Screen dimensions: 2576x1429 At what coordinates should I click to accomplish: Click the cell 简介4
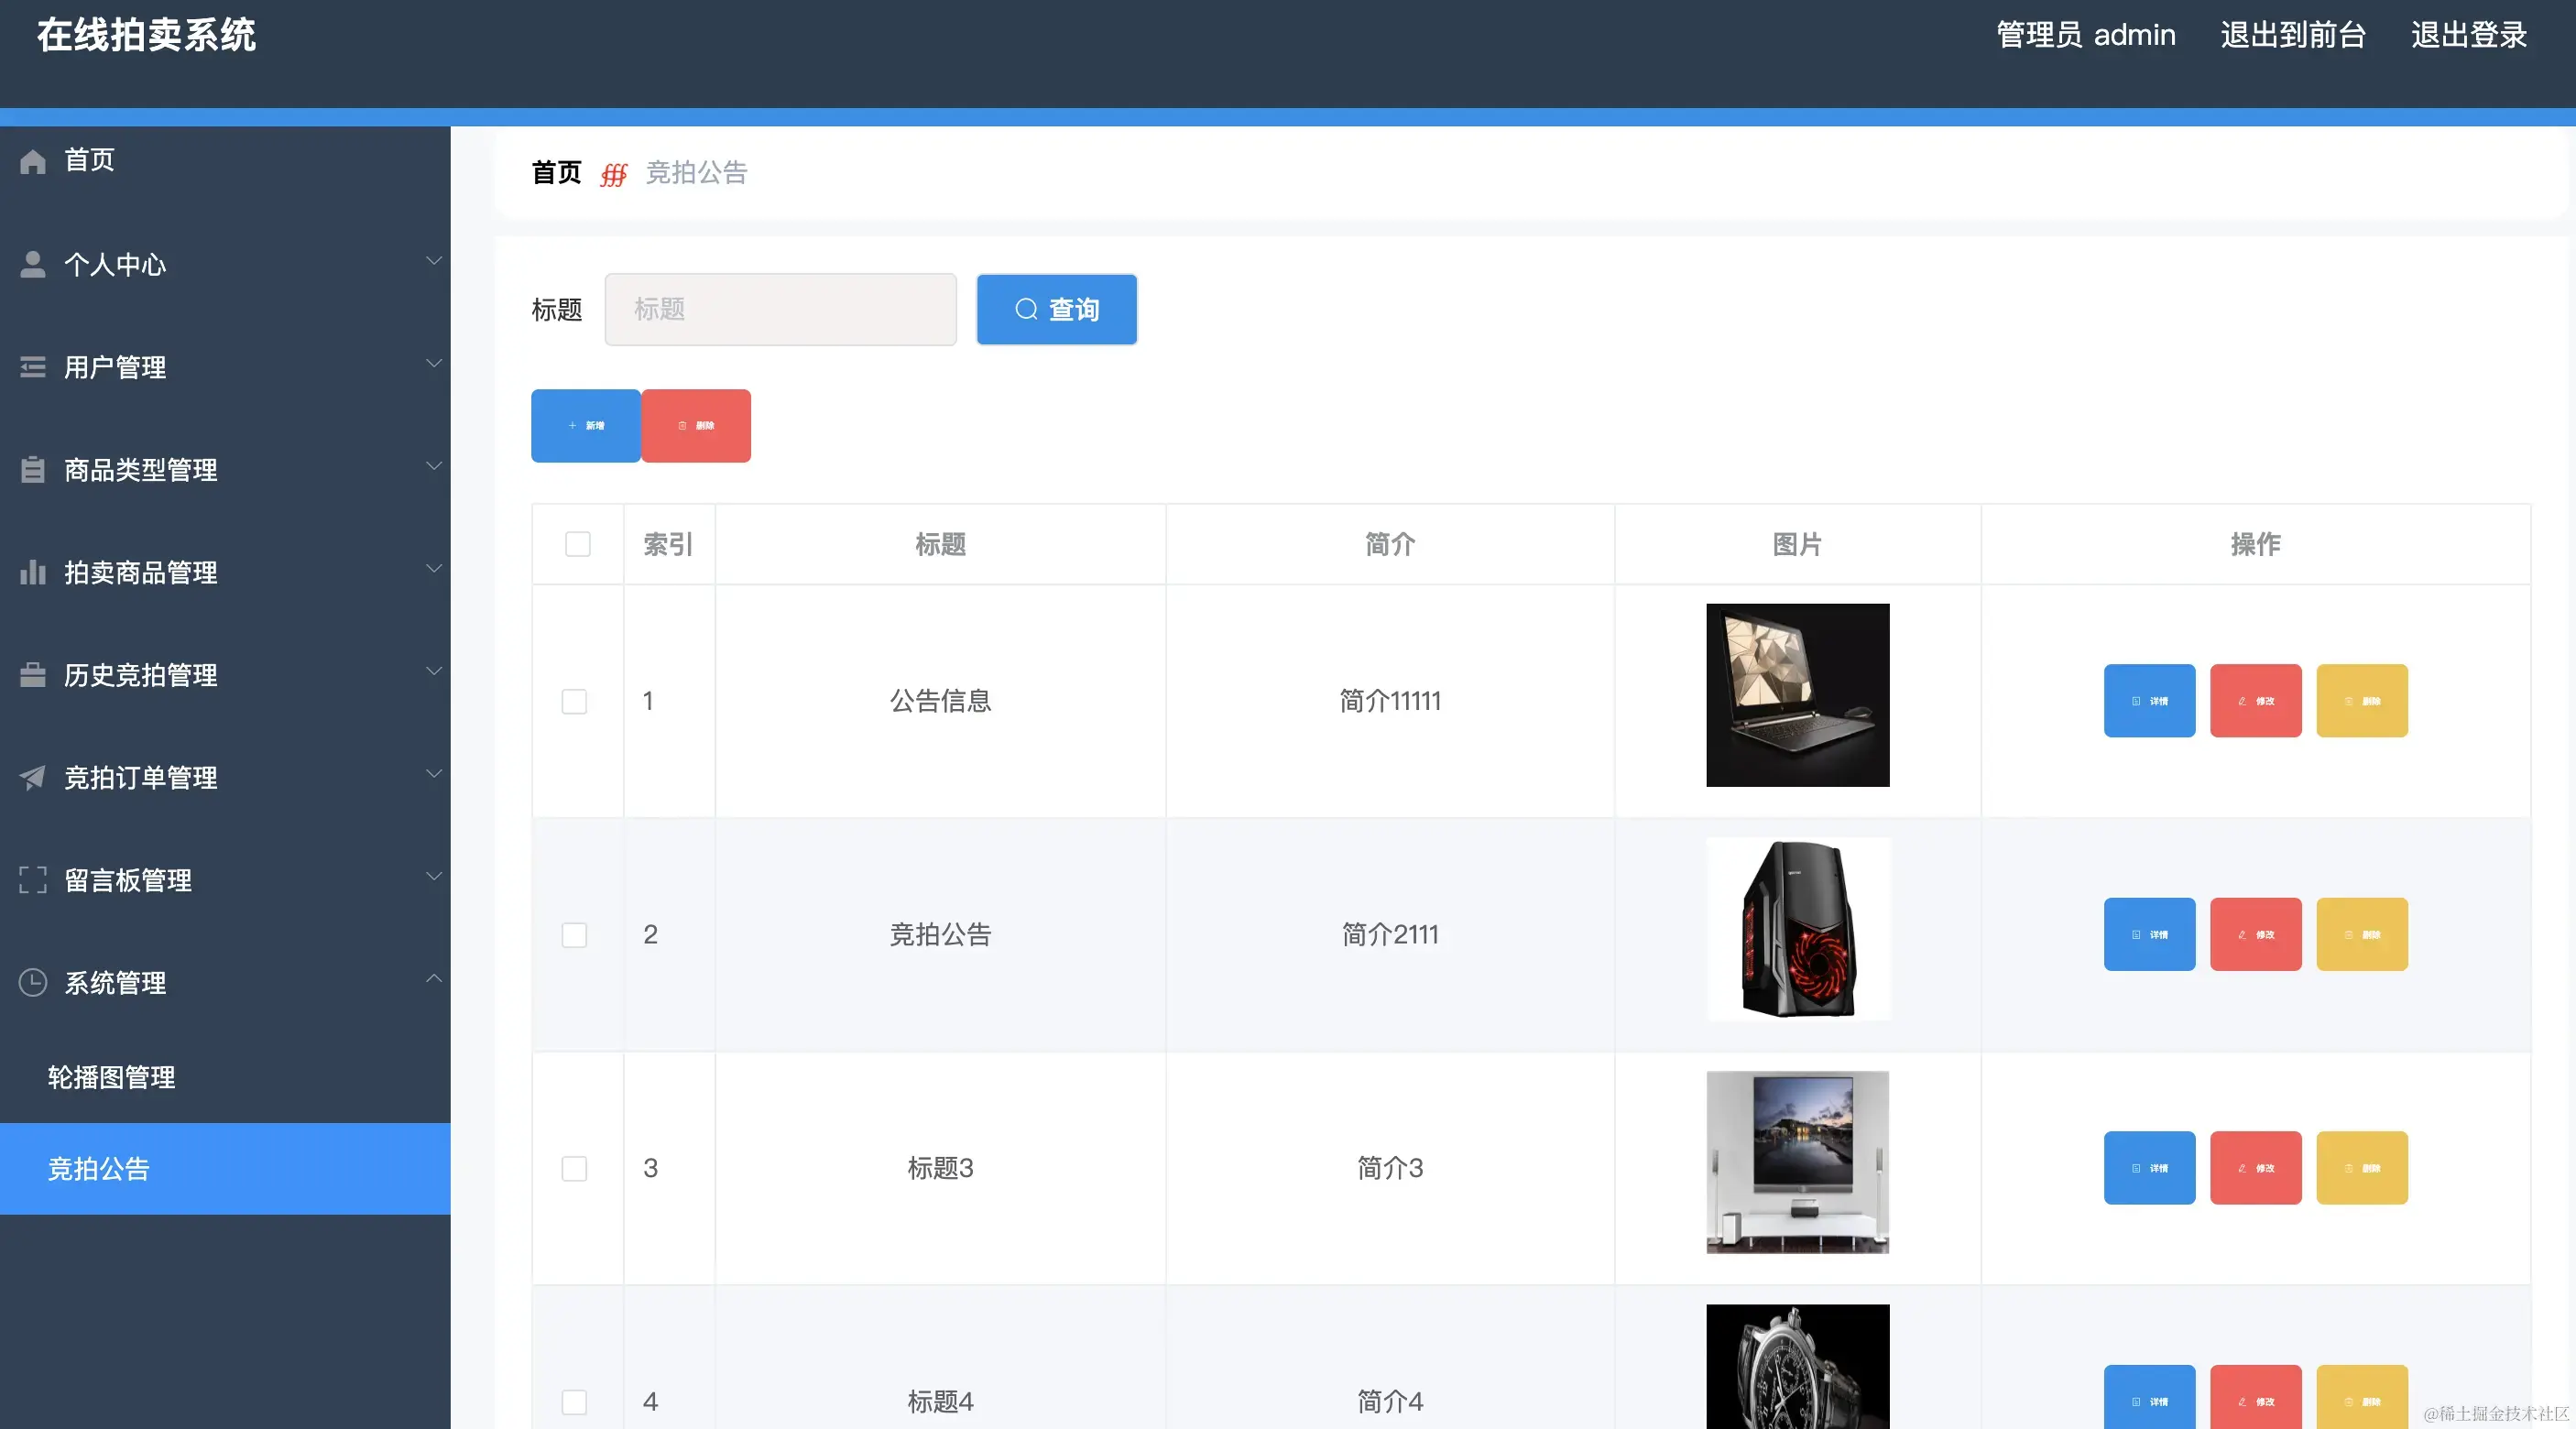(x=1390, y=1402)
